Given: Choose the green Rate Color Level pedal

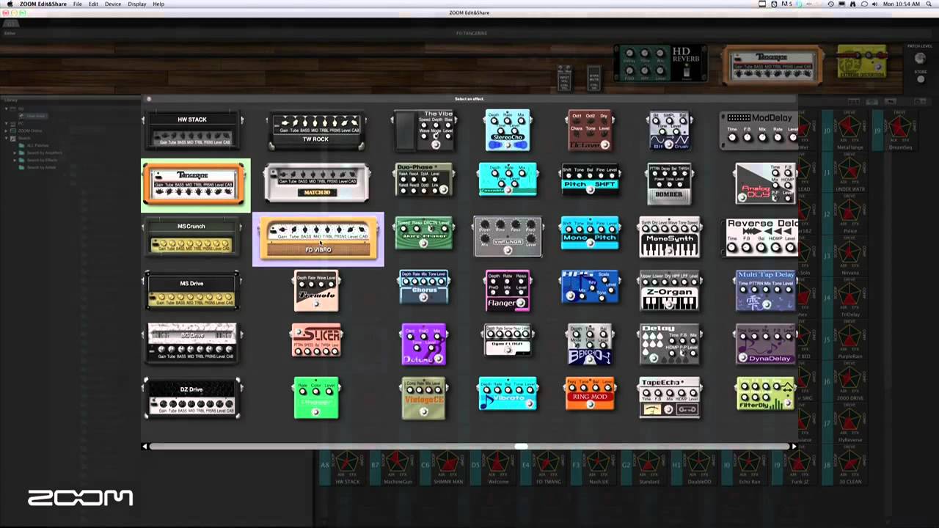Looking at the screenshot, I should [x=316, y=397].
